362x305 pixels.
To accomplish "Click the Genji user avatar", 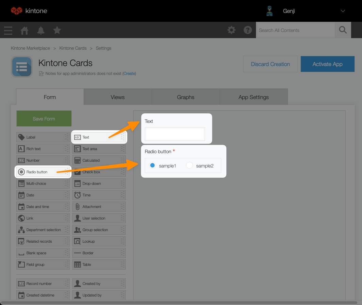I will [x=270, y=11].
